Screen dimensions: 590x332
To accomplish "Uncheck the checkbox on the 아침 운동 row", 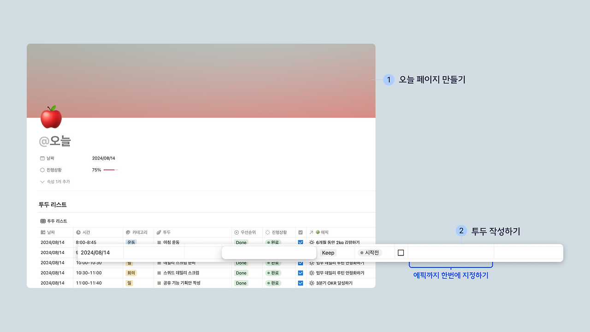I will (300, 242).
